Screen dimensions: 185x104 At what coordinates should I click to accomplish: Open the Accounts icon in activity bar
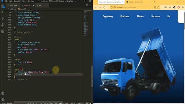[3, 93]
